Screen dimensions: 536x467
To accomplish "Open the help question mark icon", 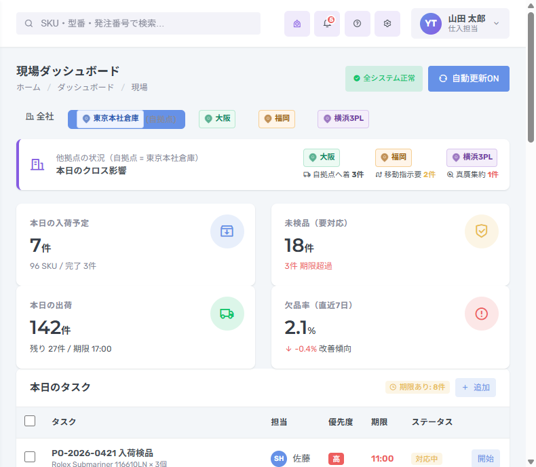I will 357,24.
